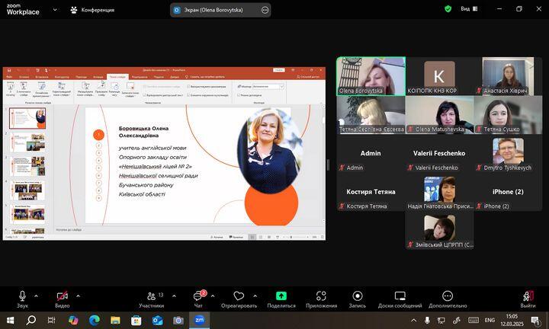Open File Explorer from taskbar
The height and width of the screenshot is (329, 549).
(115, 320)
